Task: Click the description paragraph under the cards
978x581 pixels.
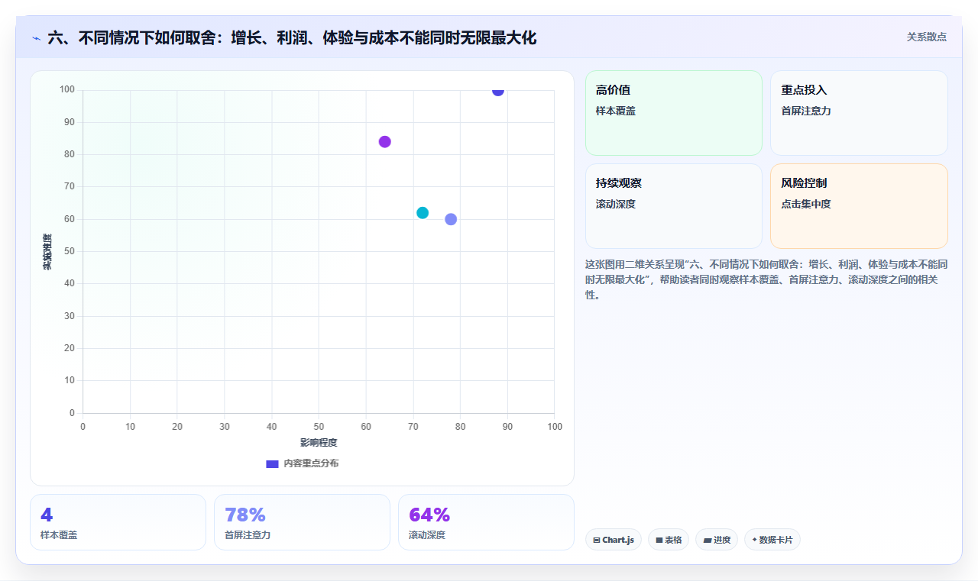Action: pyautogui.click(x=766, y=279)
